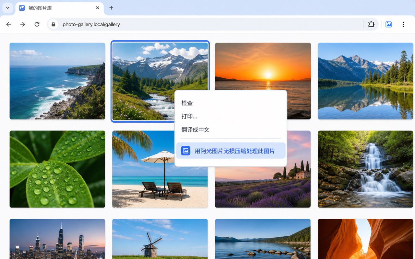The image size is (415, 259).
Task: Select 用阿光图片无损压缩处理此图片 menu entry
Action: click(231, 151)
